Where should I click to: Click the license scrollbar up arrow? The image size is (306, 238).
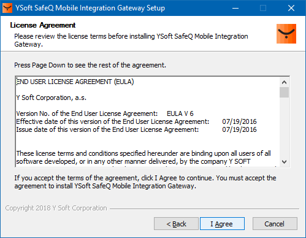pyautogui.click(x=284, y=82)
